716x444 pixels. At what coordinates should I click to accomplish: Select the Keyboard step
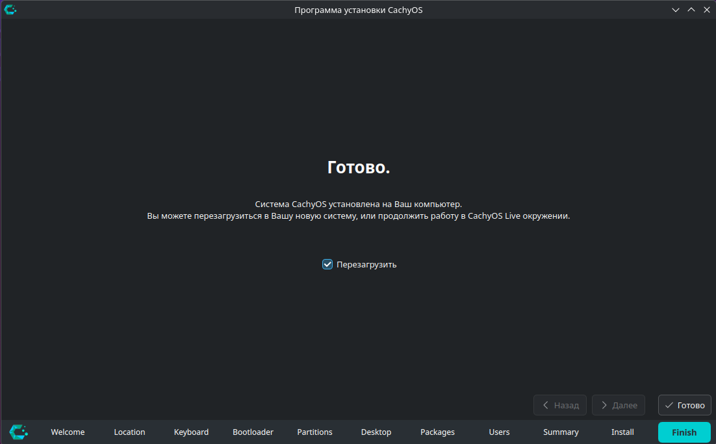pos(191,432)
